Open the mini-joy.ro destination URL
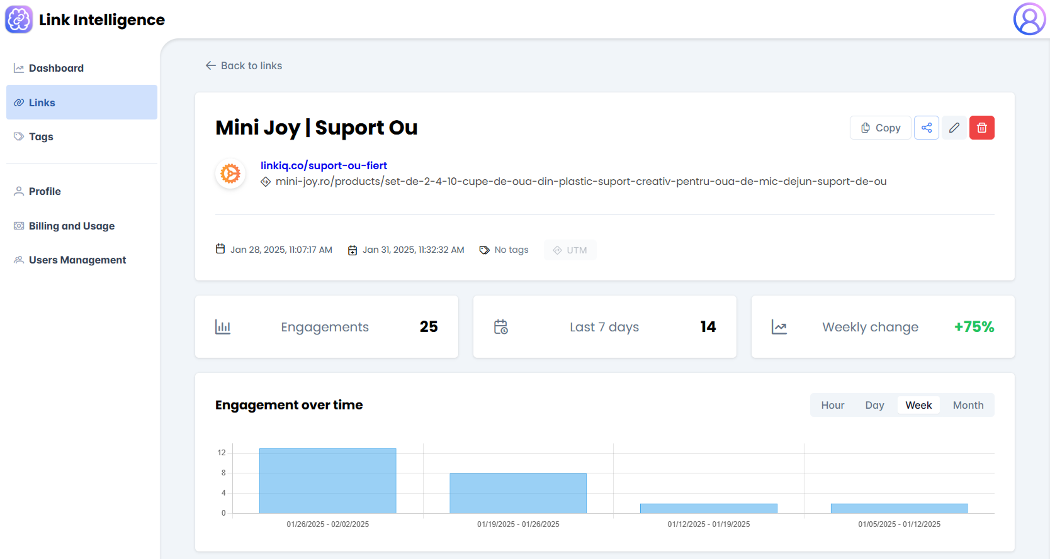 click(x=581, y=181)
